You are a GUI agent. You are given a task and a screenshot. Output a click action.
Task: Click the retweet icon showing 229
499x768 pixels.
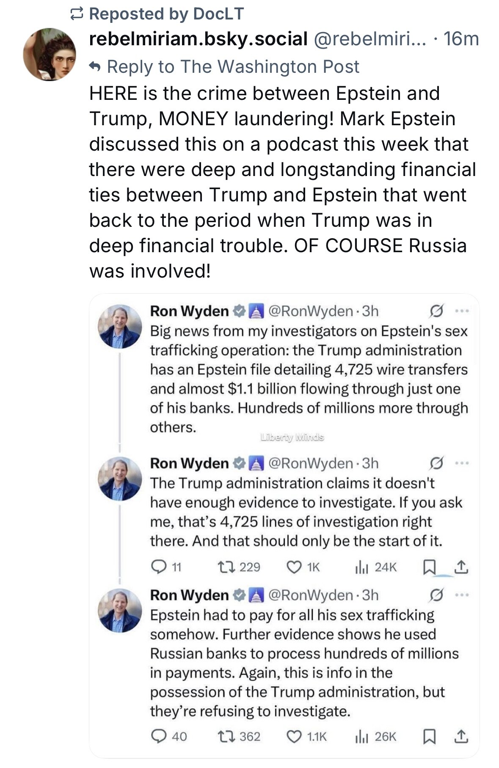point(223,567)
